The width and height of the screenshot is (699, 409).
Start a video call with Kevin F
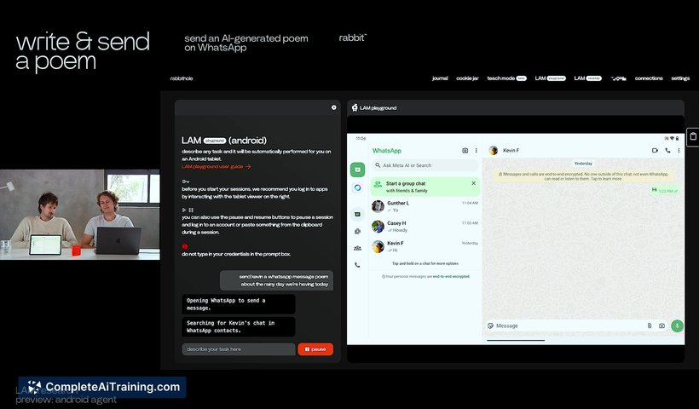655,151
